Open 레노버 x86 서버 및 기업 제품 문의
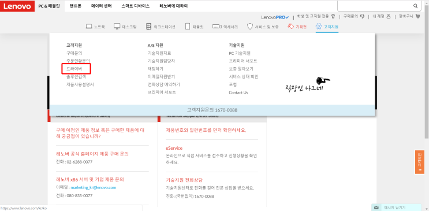This screenshot has height=211, width=429. (90, 179)
